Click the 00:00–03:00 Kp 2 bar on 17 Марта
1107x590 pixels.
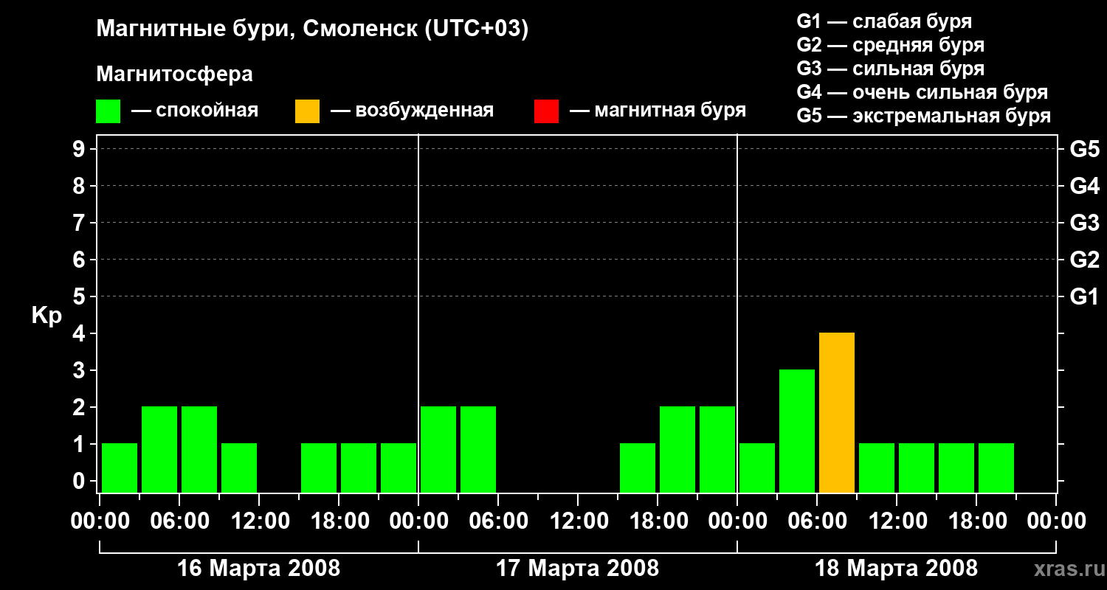pyautogui.click(x=438, y=449)
